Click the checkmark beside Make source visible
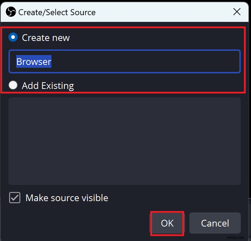Viewport: 251px width, 241px height. [15, 198]
